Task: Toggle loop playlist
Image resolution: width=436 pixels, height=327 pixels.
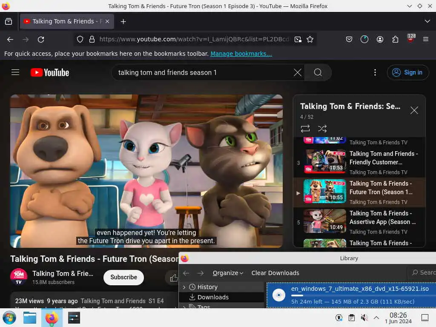Action: pos(305,129)
